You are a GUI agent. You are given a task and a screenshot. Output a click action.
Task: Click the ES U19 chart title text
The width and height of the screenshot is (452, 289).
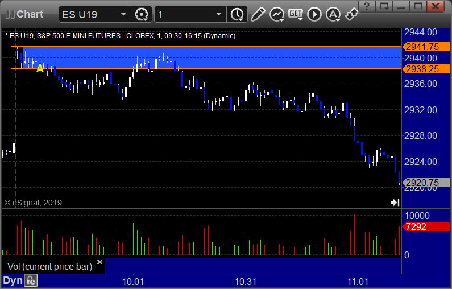point(120,36)
